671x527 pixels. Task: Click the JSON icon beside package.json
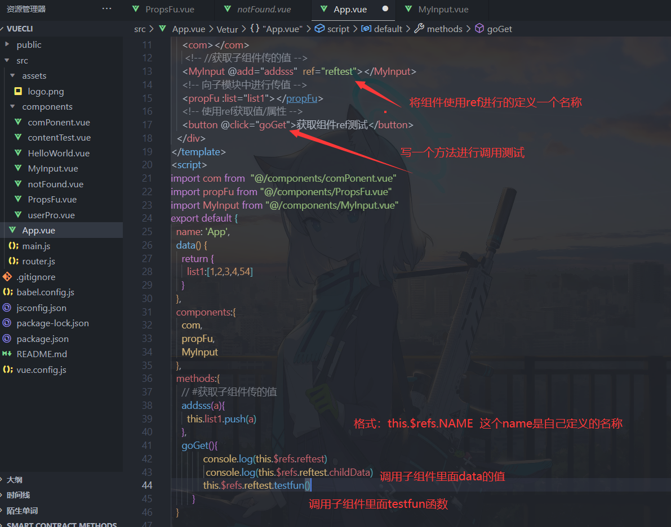[x=7, y=339]
